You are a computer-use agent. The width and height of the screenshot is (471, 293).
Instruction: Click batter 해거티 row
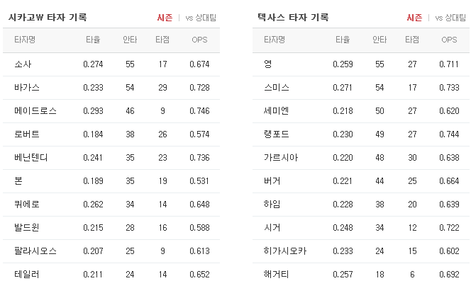point(361,275)
